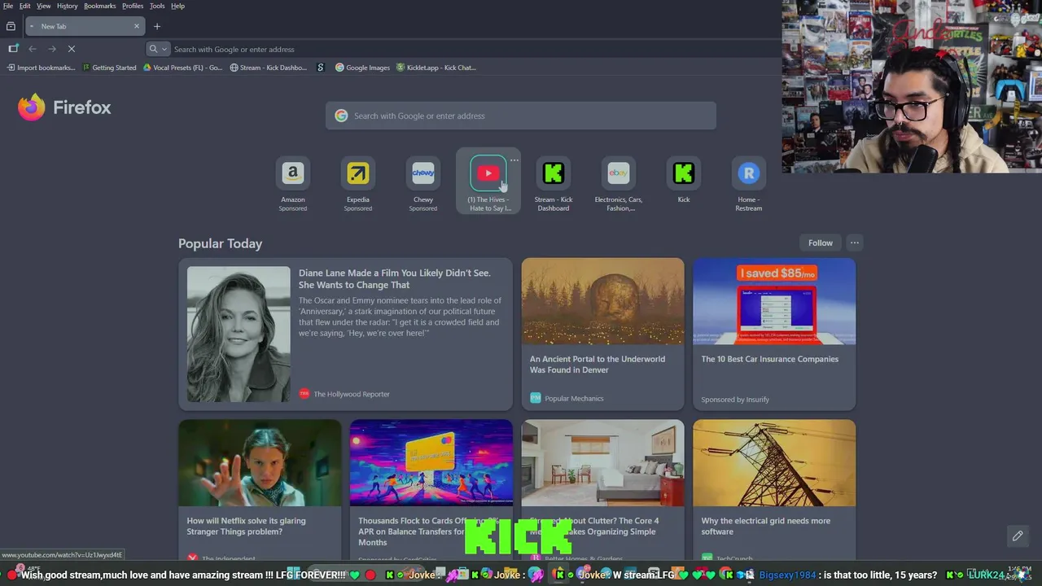Open a new tab with plus button
1042x586 pixels.
(x=157, y=26)
